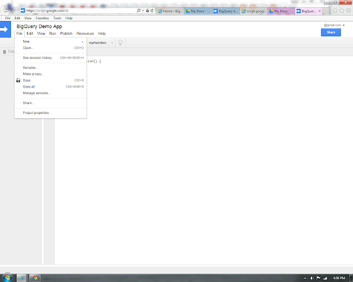The image size is (353, 282).
Task: Click the browser Forward arrow button
Action: (x=15, y=10)
